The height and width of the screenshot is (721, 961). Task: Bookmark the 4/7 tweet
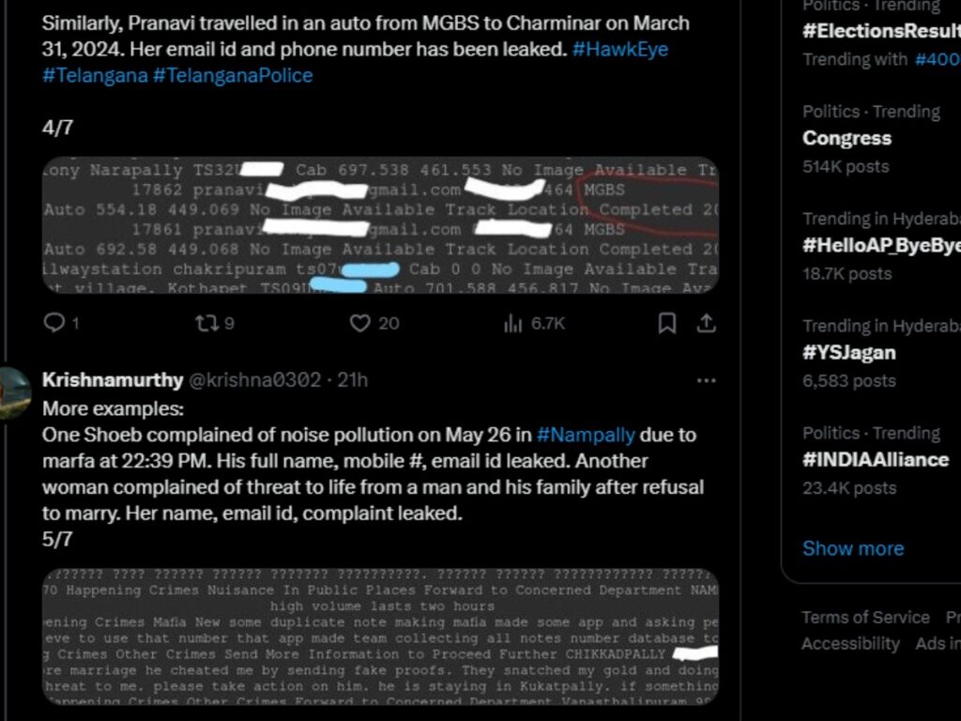click(x=666, y=323)
